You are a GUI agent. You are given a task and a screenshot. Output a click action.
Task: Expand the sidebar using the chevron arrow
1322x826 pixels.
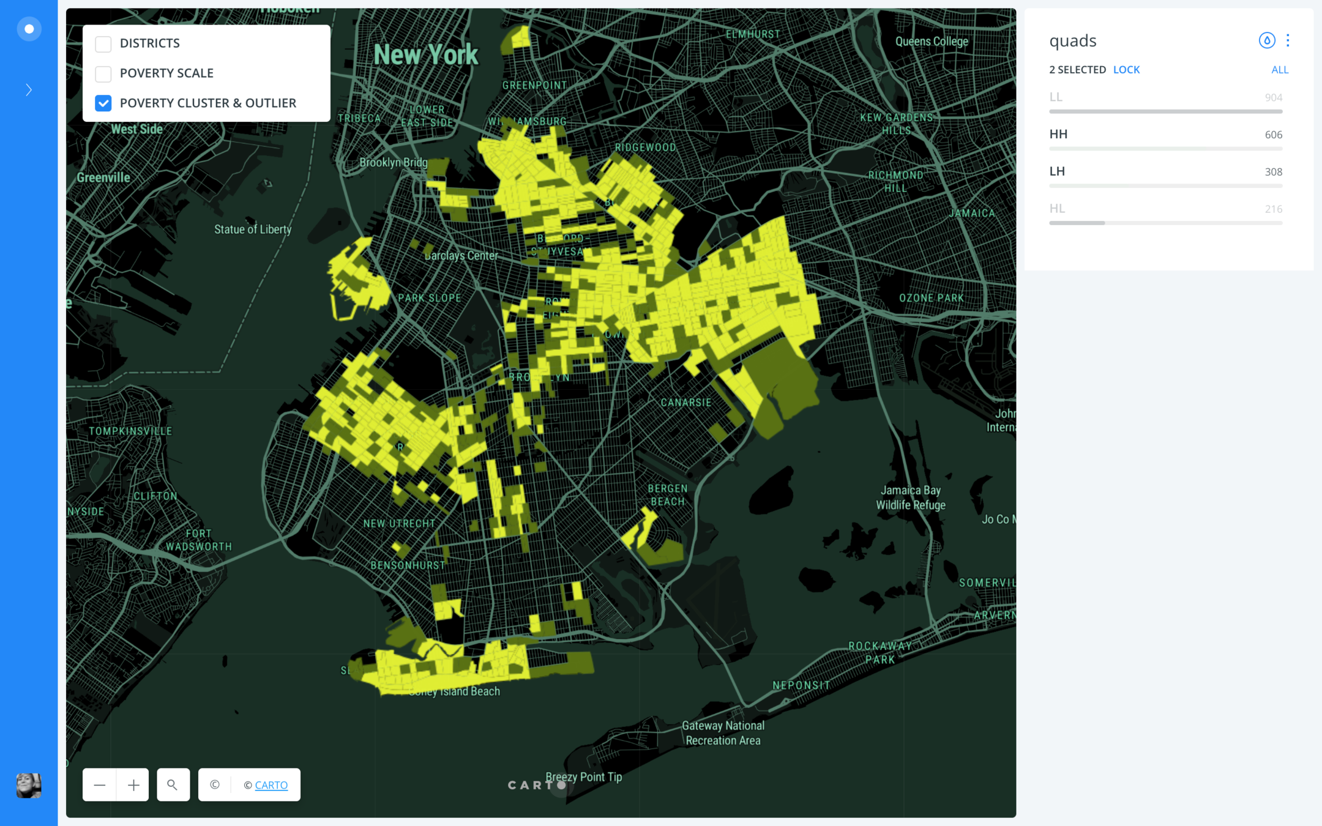29,90
